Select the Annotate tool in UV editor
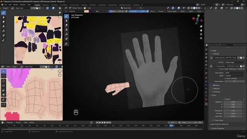The height and width of the screenshot is (139, 247). 3,100
